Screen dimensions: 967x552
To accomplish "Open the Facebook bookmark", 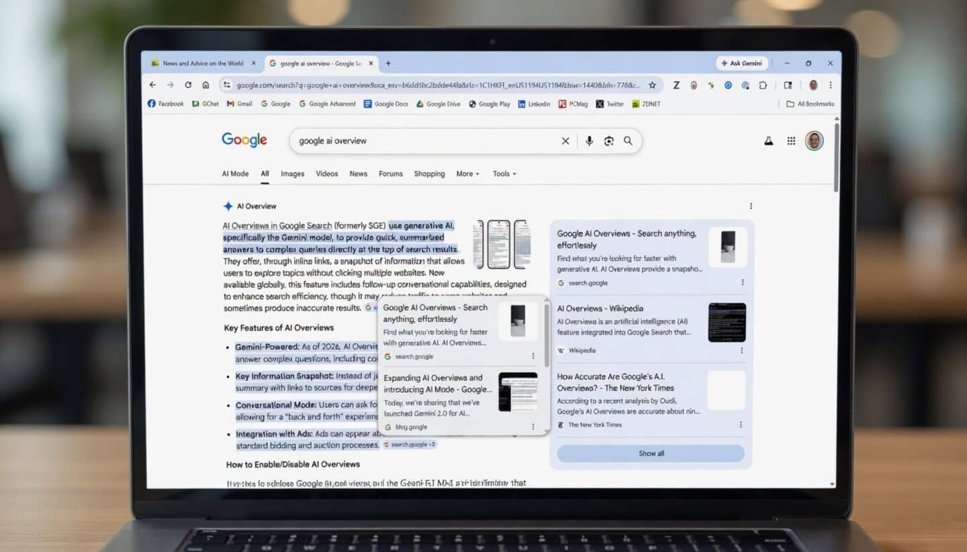I will click(x=165, y=104).
